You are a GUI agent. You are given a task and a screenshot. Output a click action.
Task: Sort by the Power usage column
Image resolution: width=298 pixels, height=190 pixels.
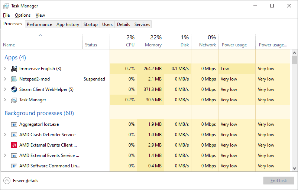(x=237, y=42)
